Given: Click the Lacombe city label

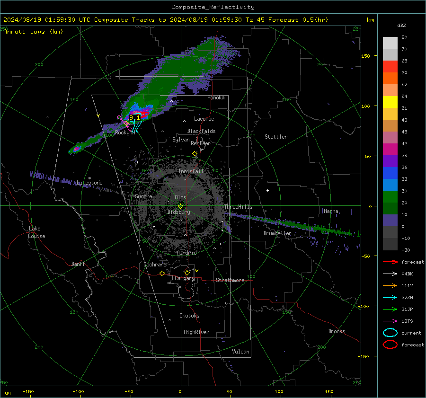Looking at the screenshot, I should pyautogui.click(x=204, y=119).
